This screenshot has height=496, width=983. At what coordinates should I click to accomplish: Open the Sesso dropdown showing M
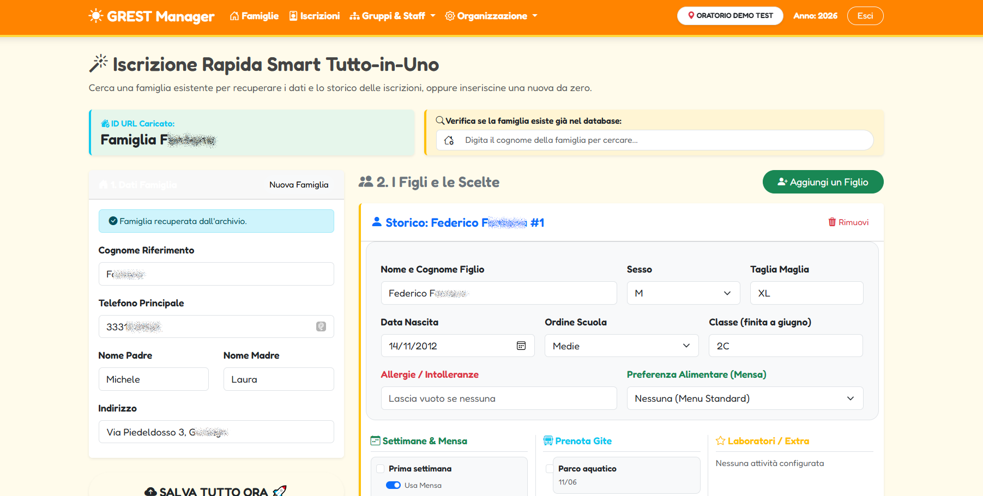pyautogui.click(x=684, y=293)
